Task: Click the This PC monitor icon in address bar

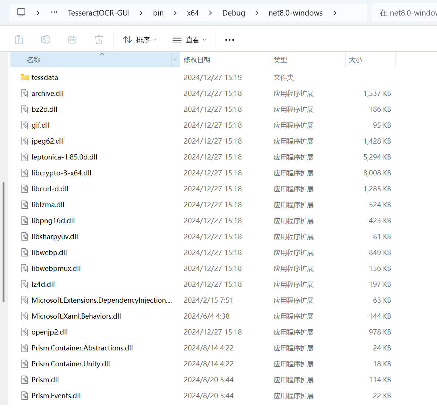Action: pyautogui.click(x=21, y=13)
